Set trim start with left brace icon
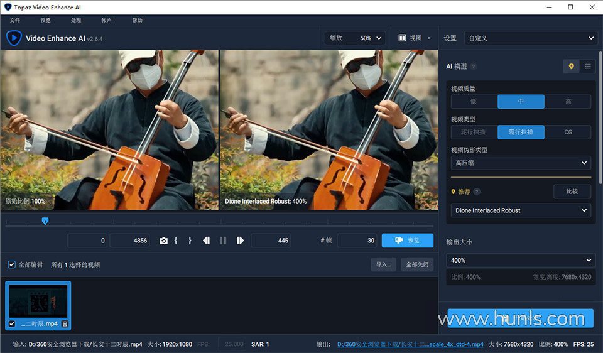Image resolution: width=603 pixels, height=353 pixels. click(x=176, y=241)
